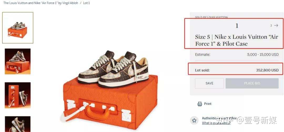Open the "What is guaranteed?" link

coord(216,123)
